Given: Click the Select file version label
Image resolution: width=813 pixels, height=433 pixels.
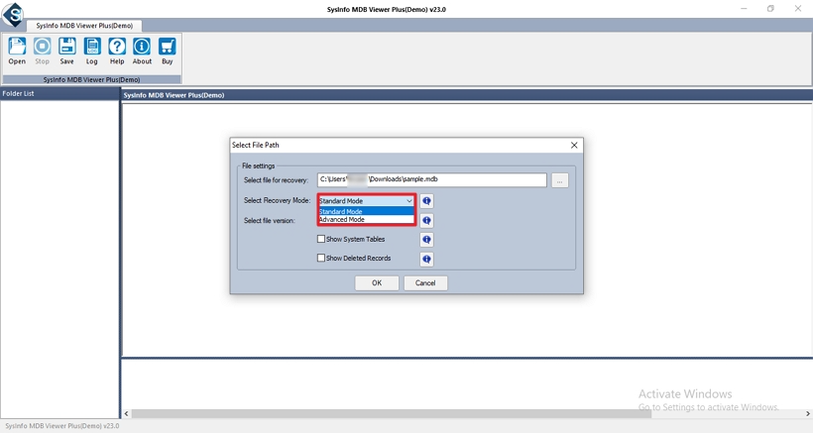Looking at the screenshot, I should click(269, 221).
